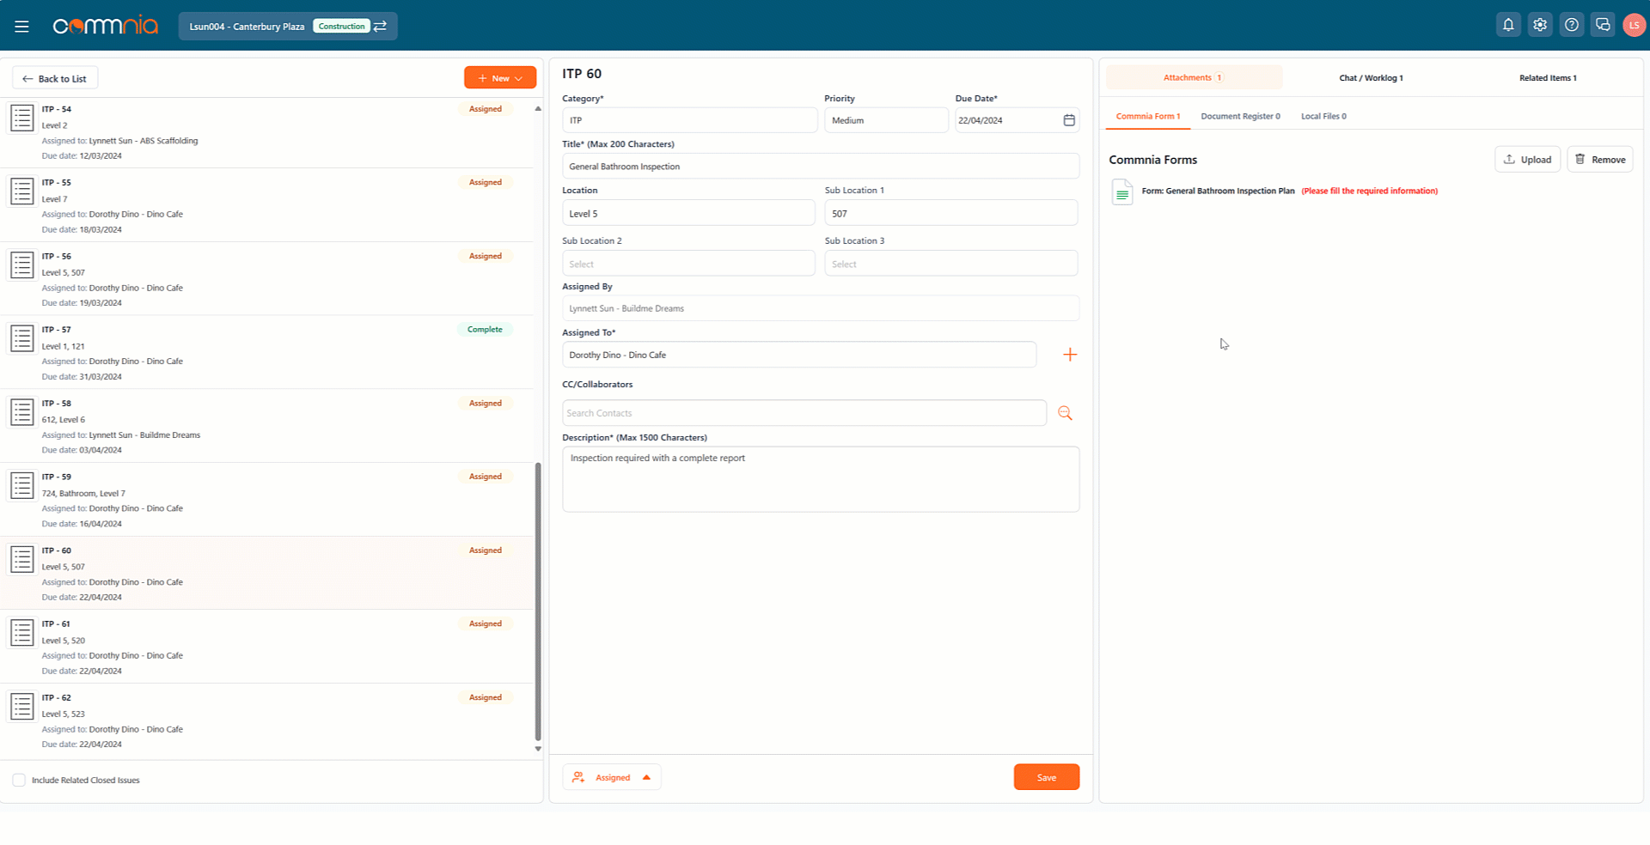Click the list icon of ITP - 57
The width and height of the screenshot is (1650, 845).
click(22, 338)
